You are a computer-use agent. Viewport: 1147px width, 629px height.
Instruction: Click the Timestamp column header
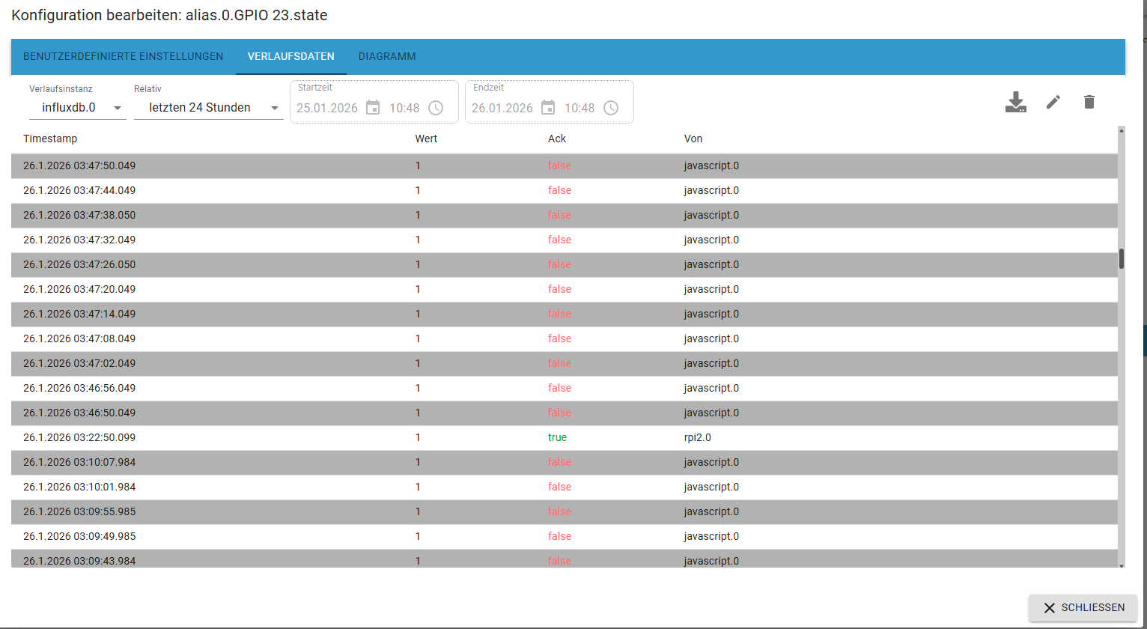50,139
